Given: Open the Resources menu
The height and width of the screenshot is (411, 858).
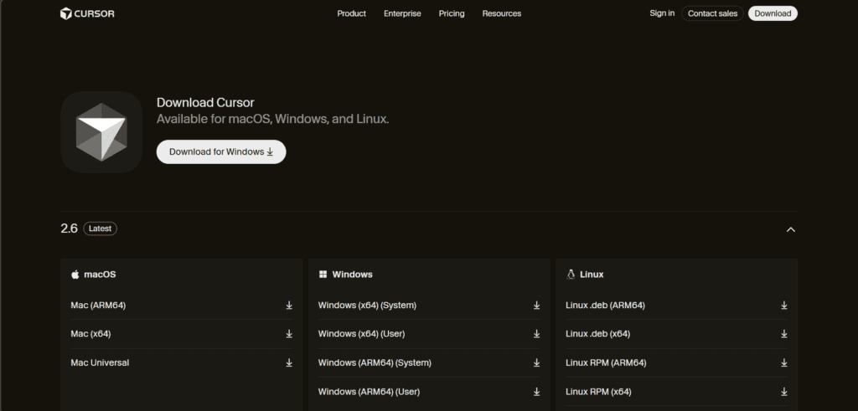Looking at the screenshot, I should [x=501, y=13].
